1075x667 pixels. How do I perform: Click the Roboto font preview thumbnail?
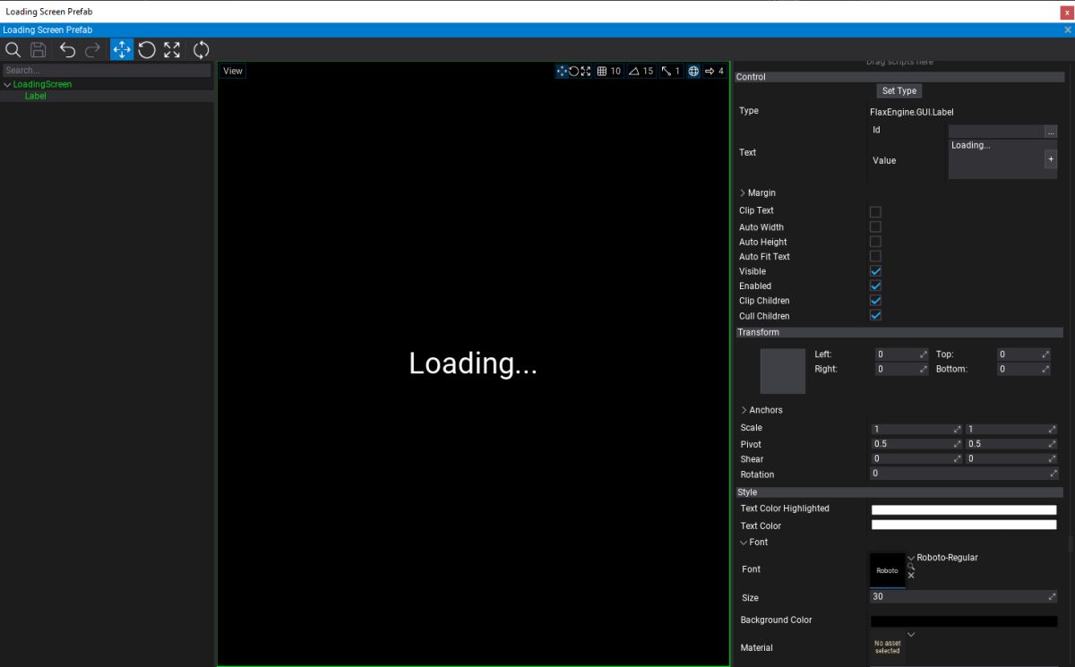(x=887, y=570)
